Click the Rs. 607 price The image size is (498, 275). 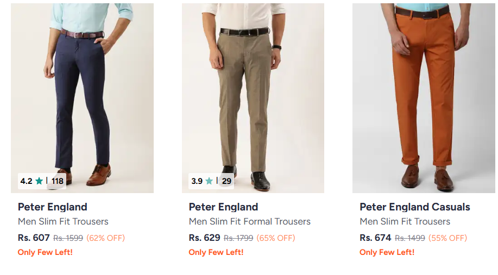pyautogui.click(x=34, y=238)
